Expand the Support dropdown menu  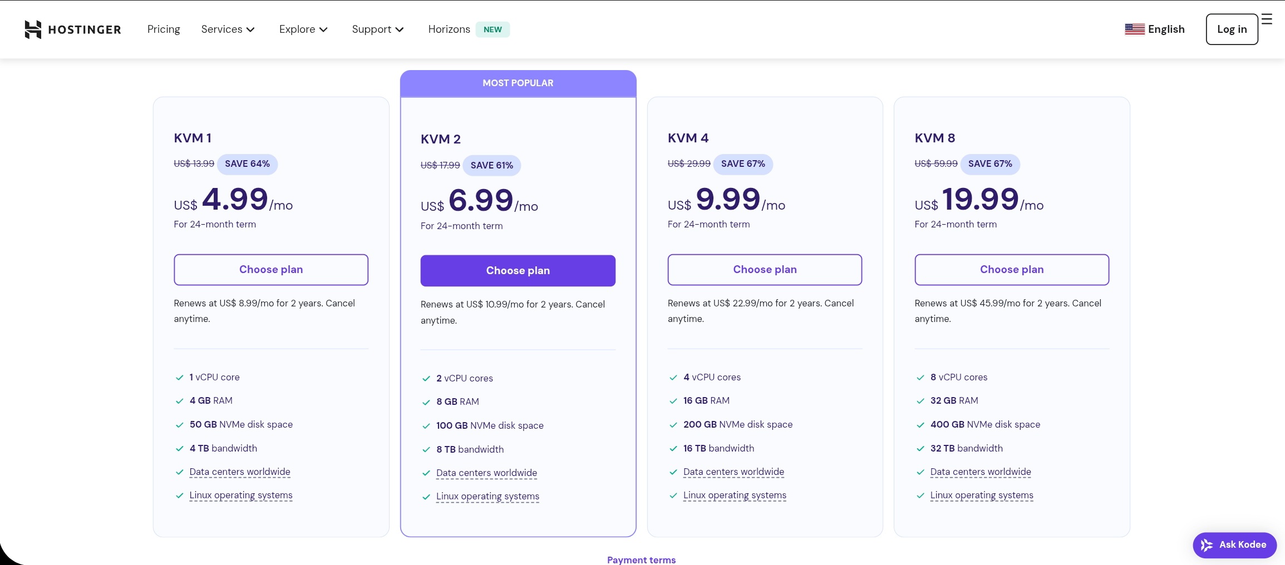[x=377, y=29]
